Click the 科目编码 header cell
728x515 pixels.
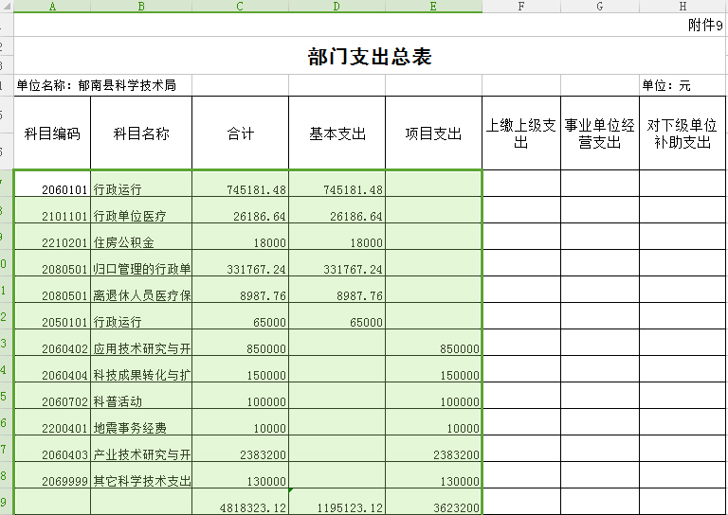[x=52, y=133]
